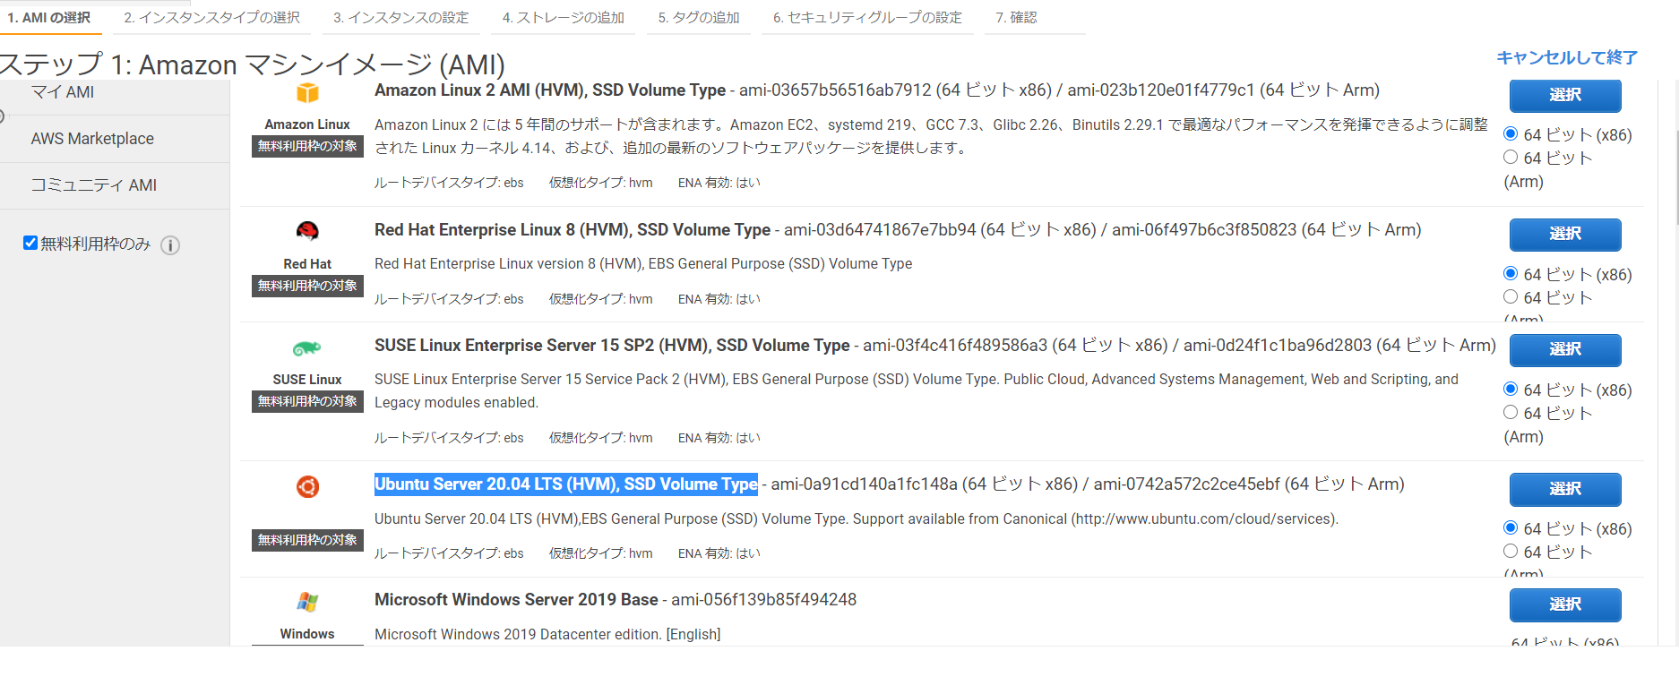Select 64ビット (Arm) for Amazon Linux 2

[x=1511, y=157]
